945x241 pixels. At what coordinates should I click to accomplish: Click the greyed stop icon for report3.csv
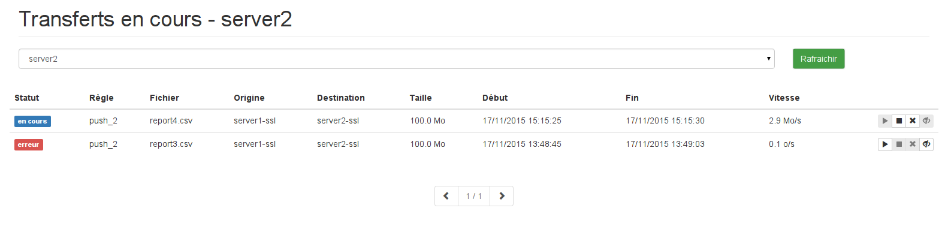pos(899,144)
